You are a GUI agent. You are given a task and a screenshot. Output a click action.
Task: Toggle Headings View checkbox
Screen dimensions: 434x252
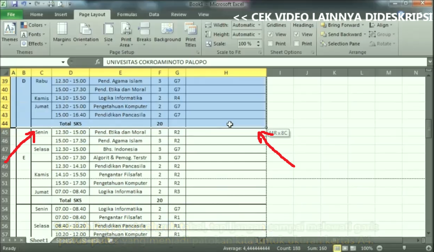[297, 34]
